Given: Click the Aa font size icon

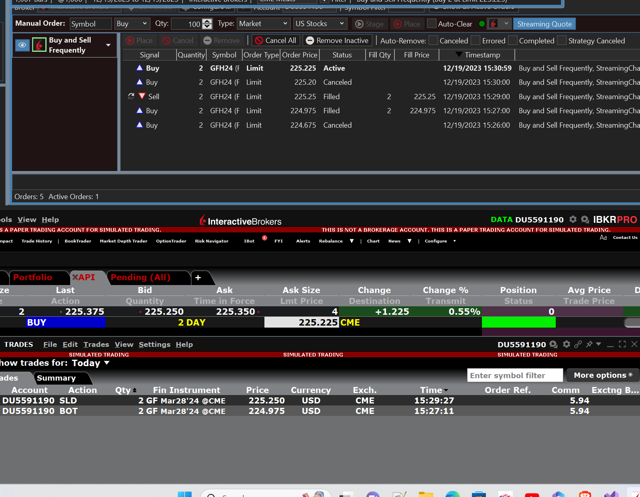Looking at the screenshot, I should 603,238.
